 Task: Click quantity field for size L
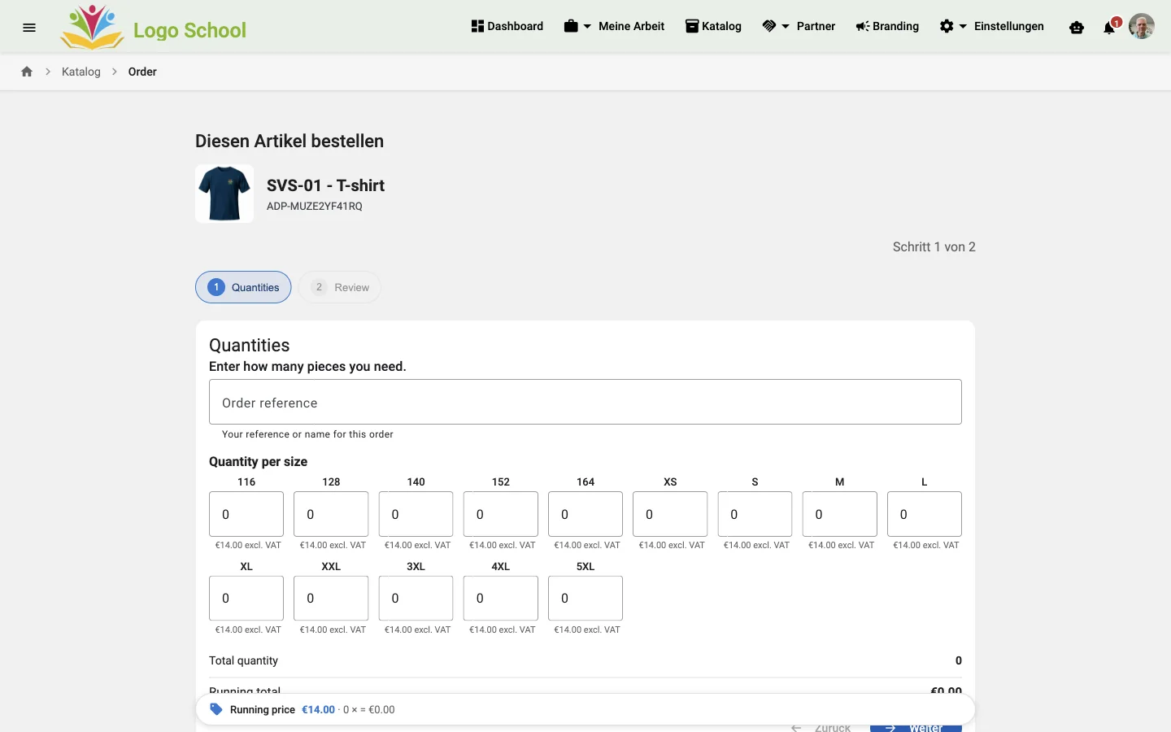[x=925, y=514]
